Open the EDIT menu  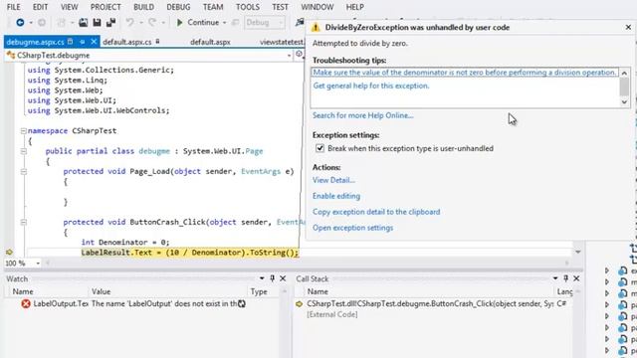40,7
